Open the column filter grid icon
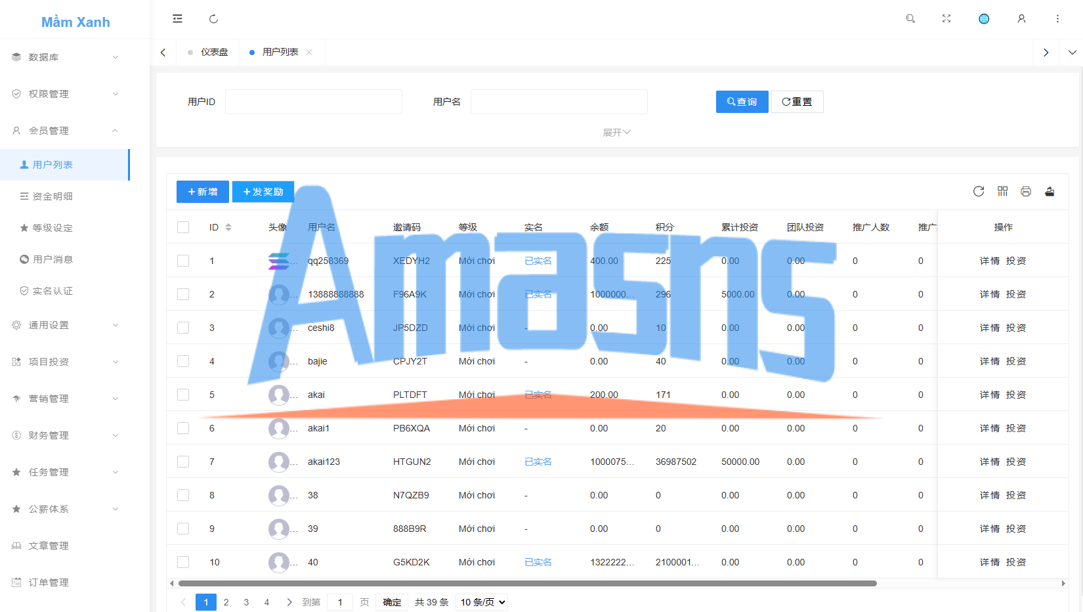 [x=1002, y=191]
